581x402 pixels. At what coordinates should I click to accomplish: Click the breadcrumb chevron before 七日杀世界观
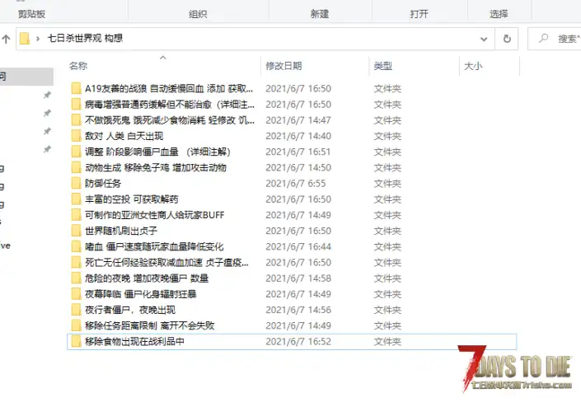[x=38, y=38]
